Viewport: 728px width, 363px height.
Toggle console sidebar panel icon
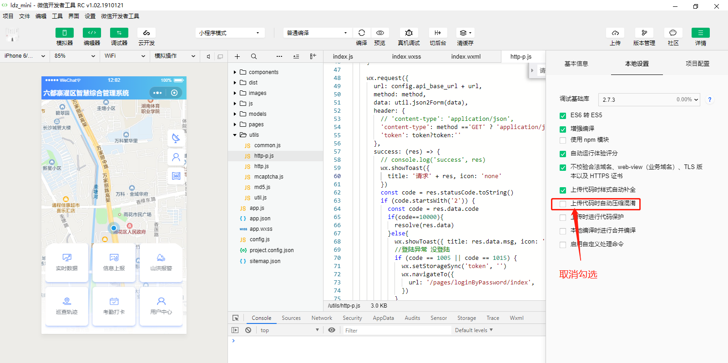point(235,330)
